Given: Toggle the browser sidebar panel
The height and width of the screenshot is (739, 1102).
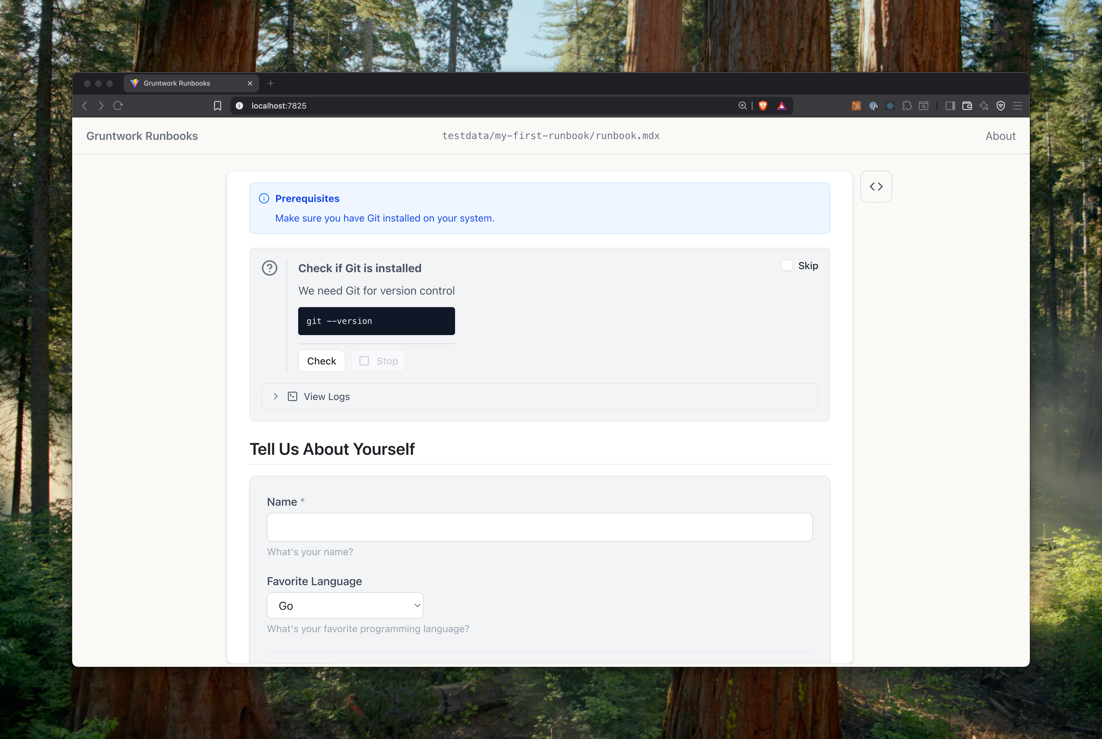Looking at the screenshot, I should (x=950, y=105).
